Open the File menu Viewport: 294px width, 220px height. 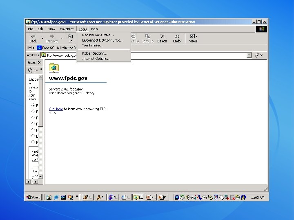(x=30, y=29)
